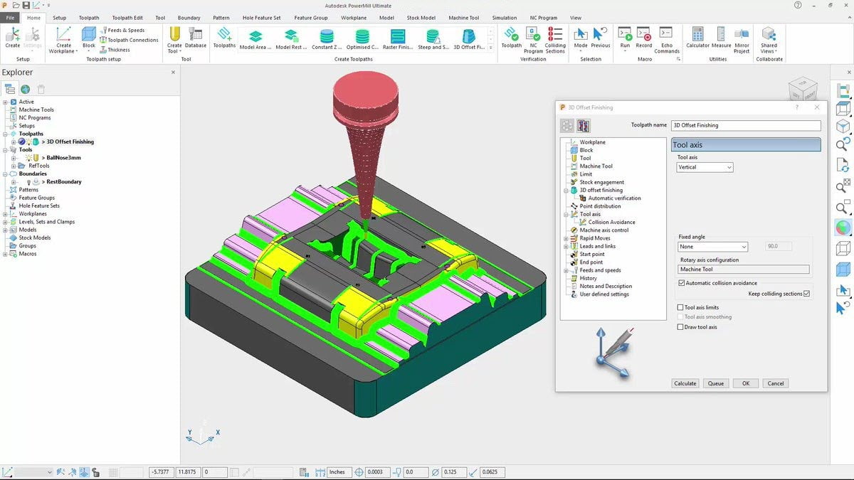This screenshot has width=854, height=480.
Task: Select Collision Avoidance in dialog tree
Action: click(x=612, y=222)
